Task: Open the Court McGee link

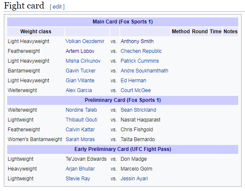Action: [135, 90]
